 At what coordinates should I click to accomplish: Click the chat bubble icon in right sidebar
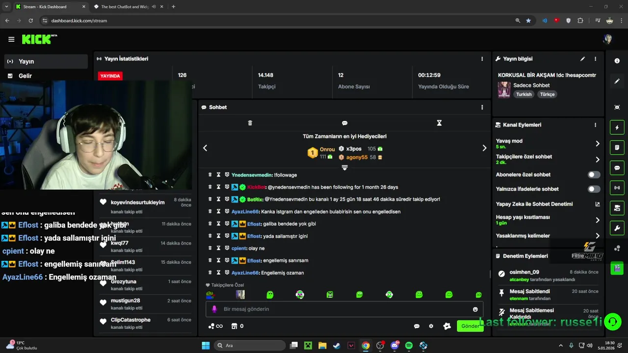pyautogui.click(x=617, y=168)
